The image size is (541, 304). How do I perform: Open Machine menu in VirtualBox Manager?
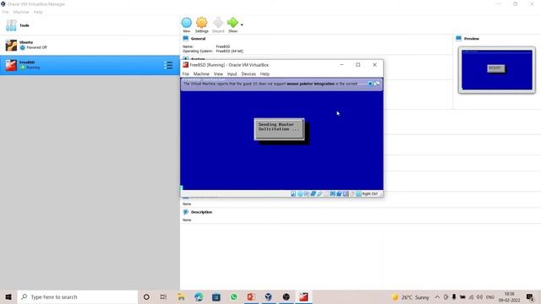[x=21, y=12]
